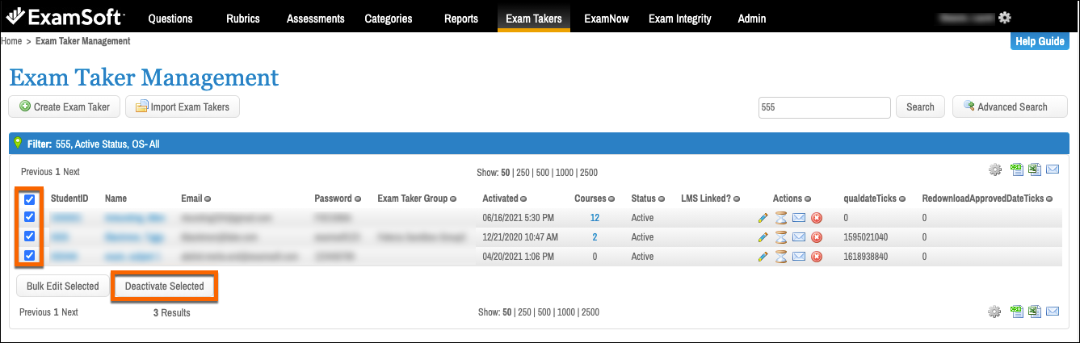Click red X icon in the 04/20/2021 row
1080x343 pixels.
(x=817, y=257)
